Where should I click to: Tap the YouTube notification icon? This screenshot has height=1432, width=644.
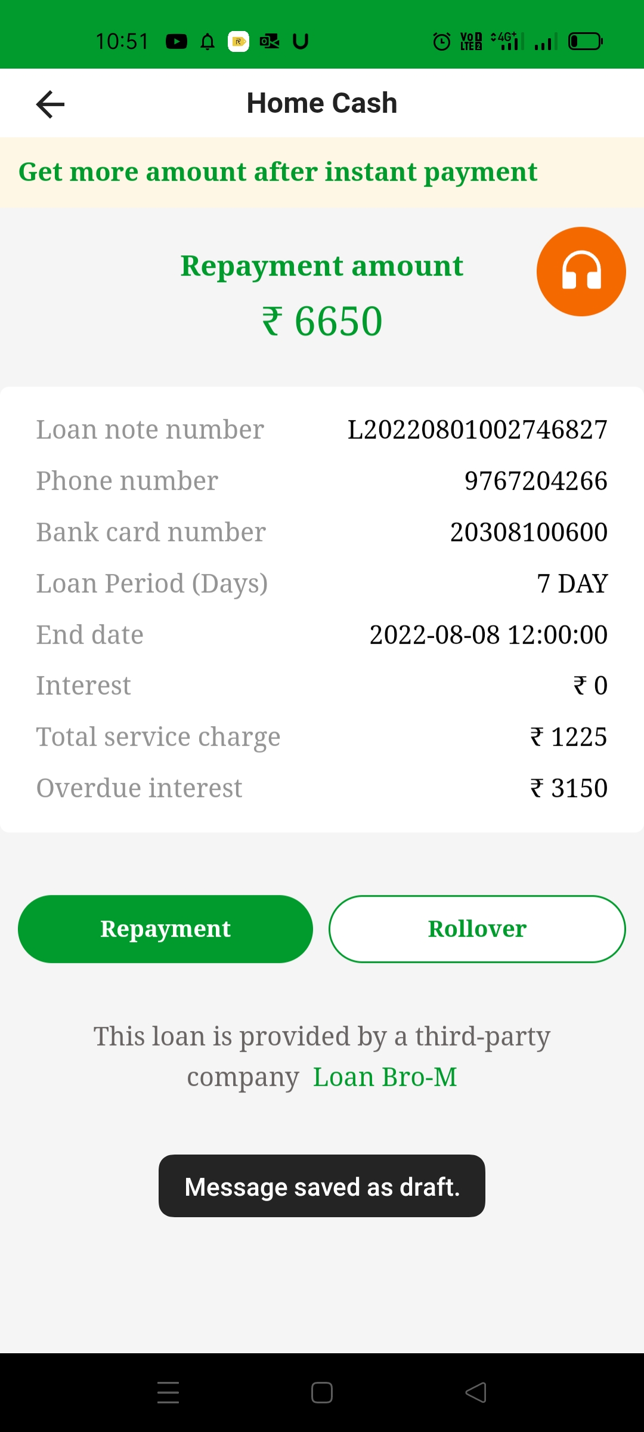176,41
